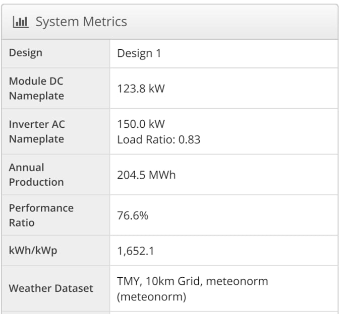The height and width of the screenshot is (314, 343).
Task: Click the bar chart icon beside System Metrics
Action: pyautogui.click(x=21, y=22)
